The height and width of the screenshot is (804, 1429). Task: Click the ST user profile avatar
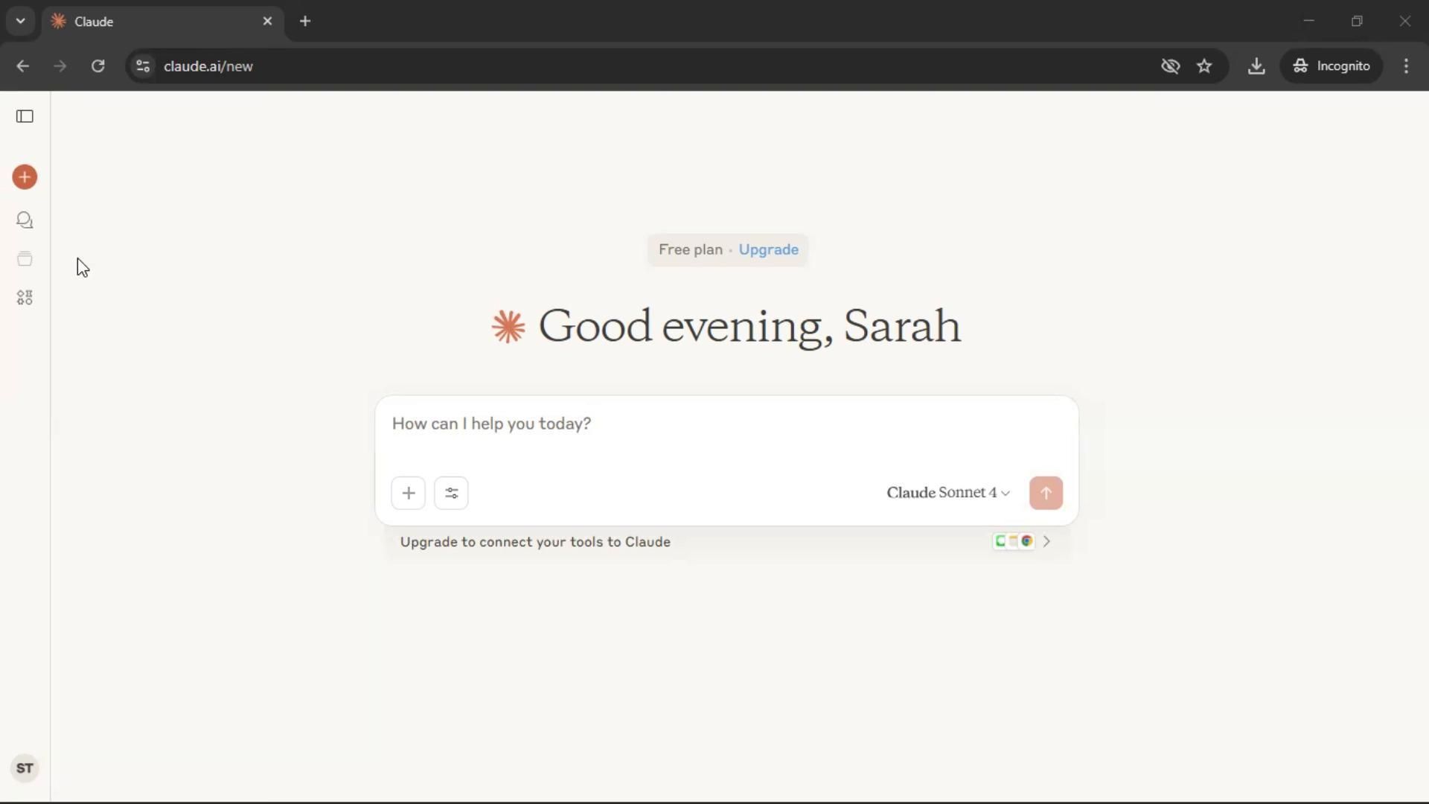[25, 768]
